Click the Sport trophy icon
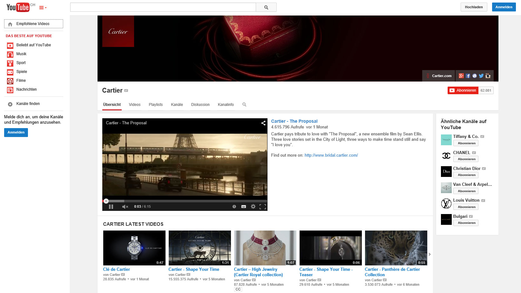The width and height of the screenshot is (521, 293). pyautogui.click(x=10, y=63)
